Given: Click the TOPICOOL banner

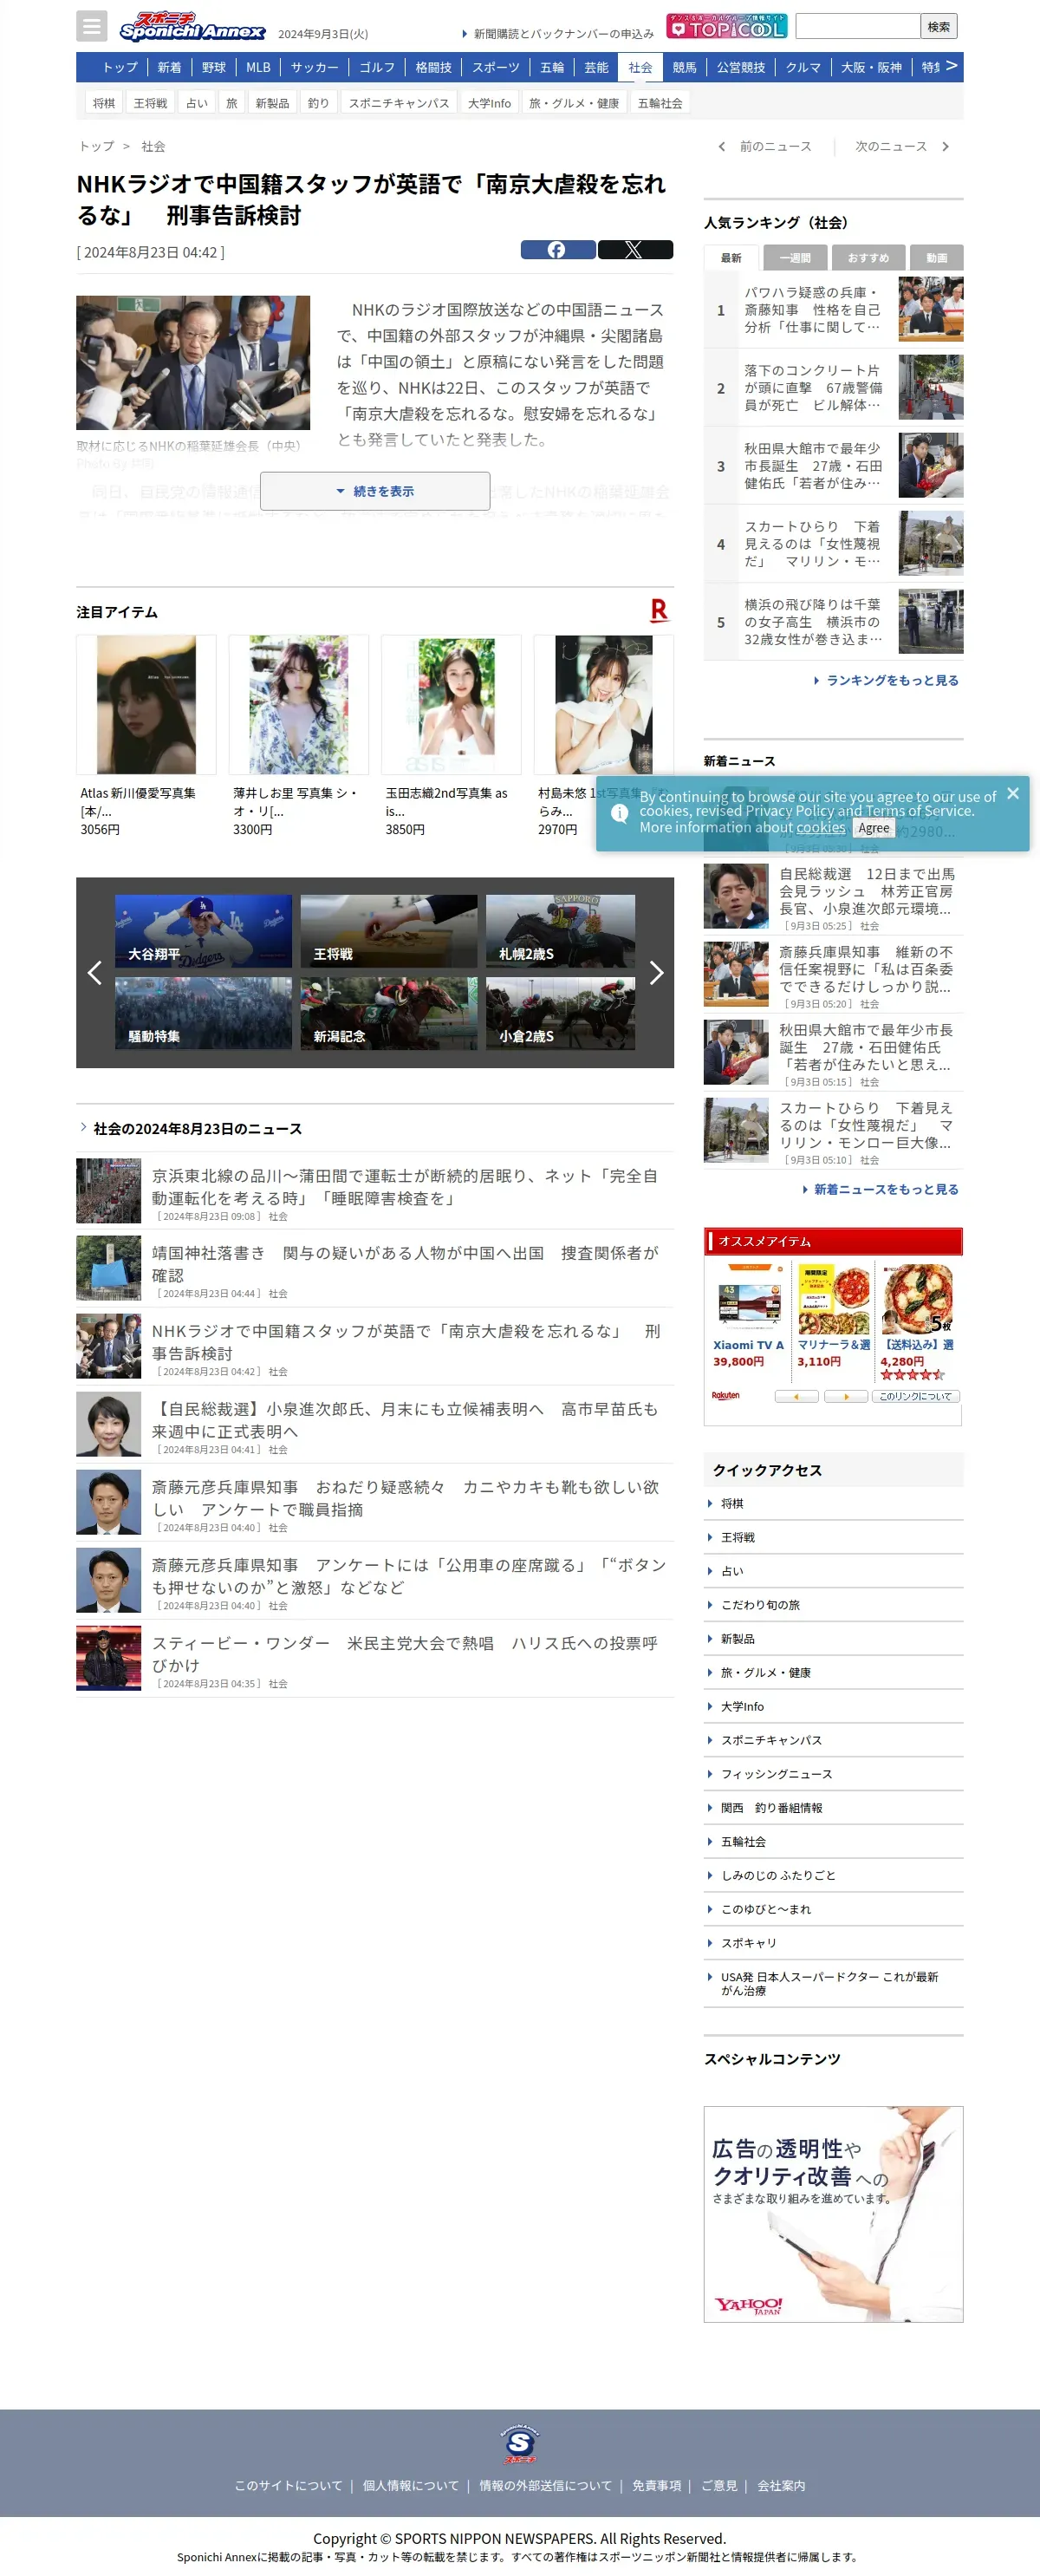Looking at the screenshot, I should [x=727, y=27].
